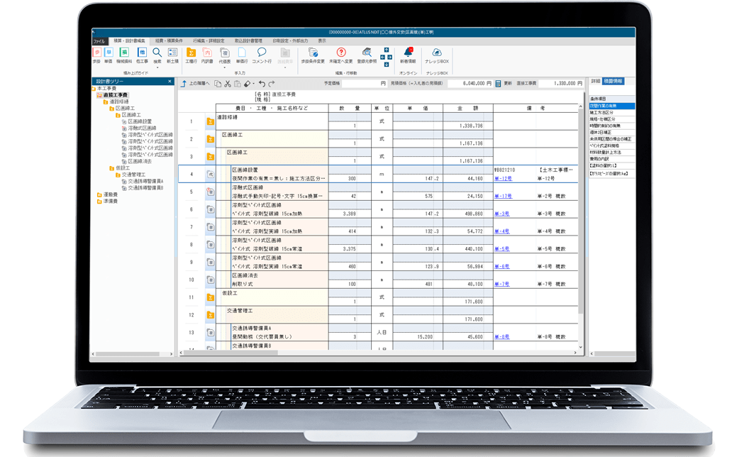The height and width of the screenshot is (457, 732).
Task: Open the dropdown arrow under 代価表
Action: tap(225, 67)
